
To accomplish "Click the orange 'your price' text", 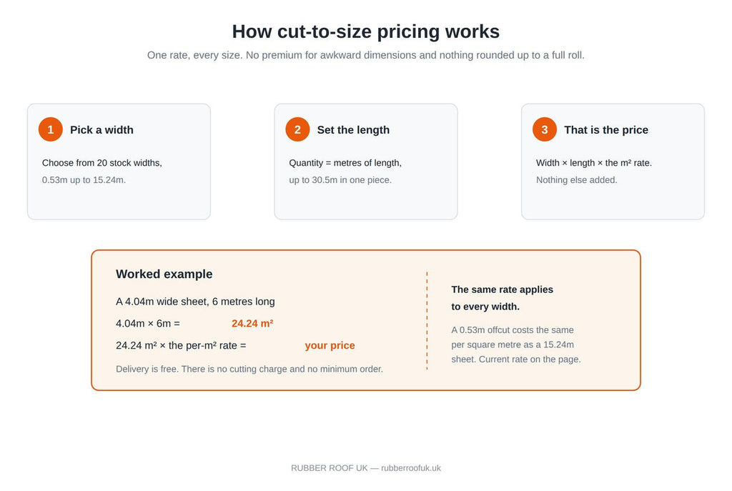I will [330, 345].
